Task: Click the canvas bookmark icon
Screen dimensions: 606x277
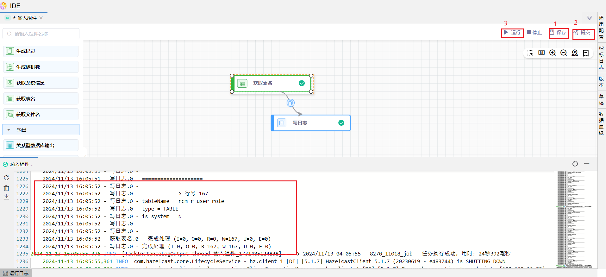Action: pyautogui.click(x=586, y=53)
